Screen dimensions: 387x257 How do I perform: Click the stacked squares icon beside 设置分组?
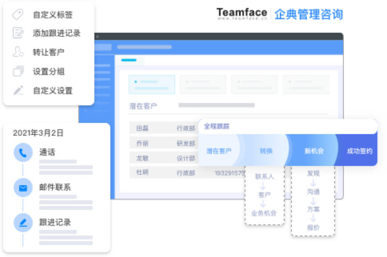18,71
